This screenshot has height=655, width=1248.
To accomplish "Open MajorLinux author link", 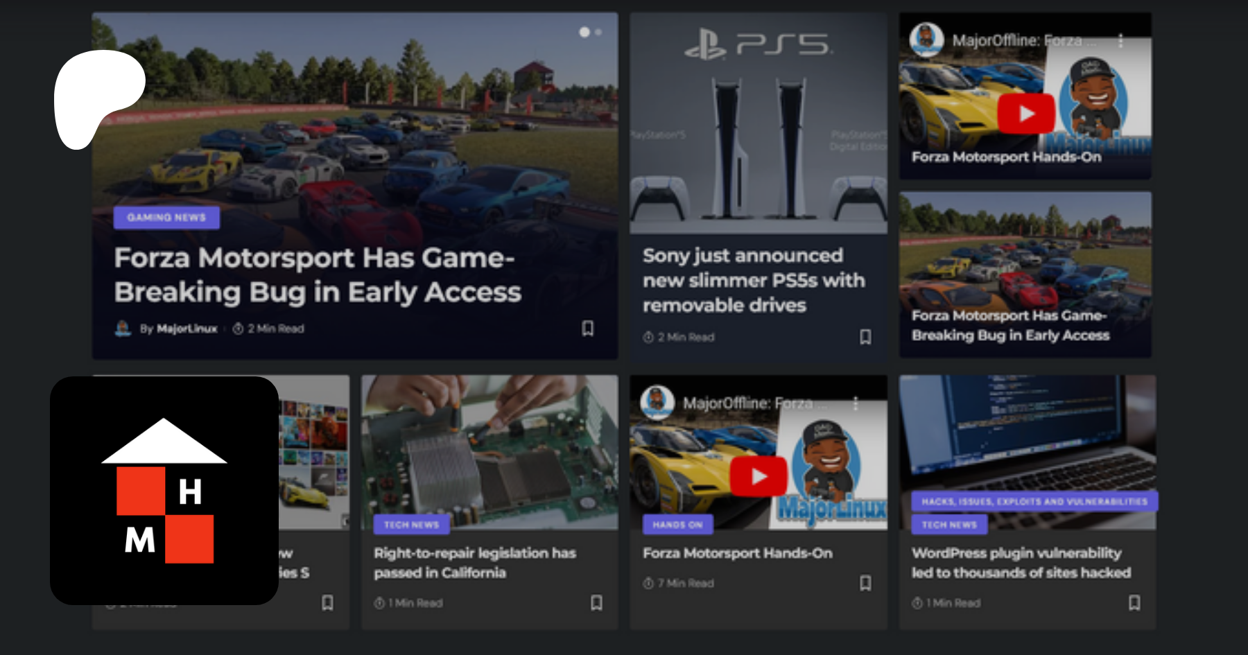I will 187,329.
